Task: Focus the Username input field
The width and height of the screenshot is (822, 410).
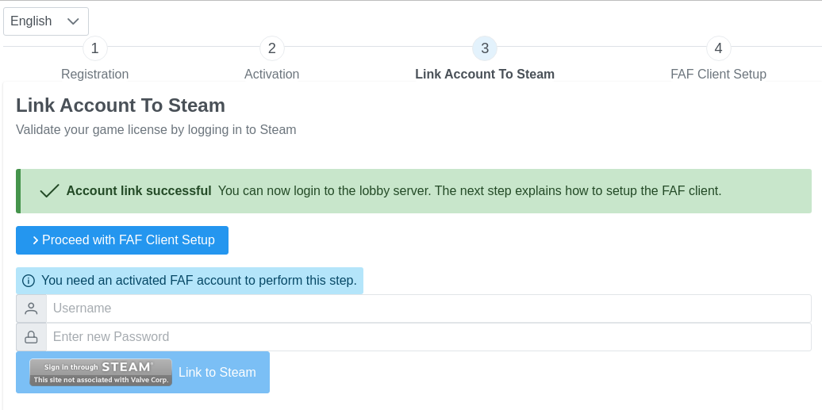Action: click(428, 308)
